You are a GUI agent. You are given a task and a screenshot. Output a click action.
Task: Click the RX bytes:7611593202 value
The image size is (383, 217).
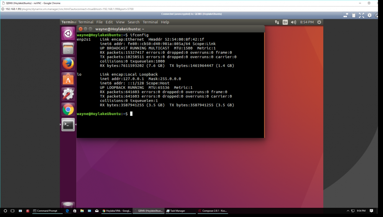pyautogui.click(x=132, y=66)
